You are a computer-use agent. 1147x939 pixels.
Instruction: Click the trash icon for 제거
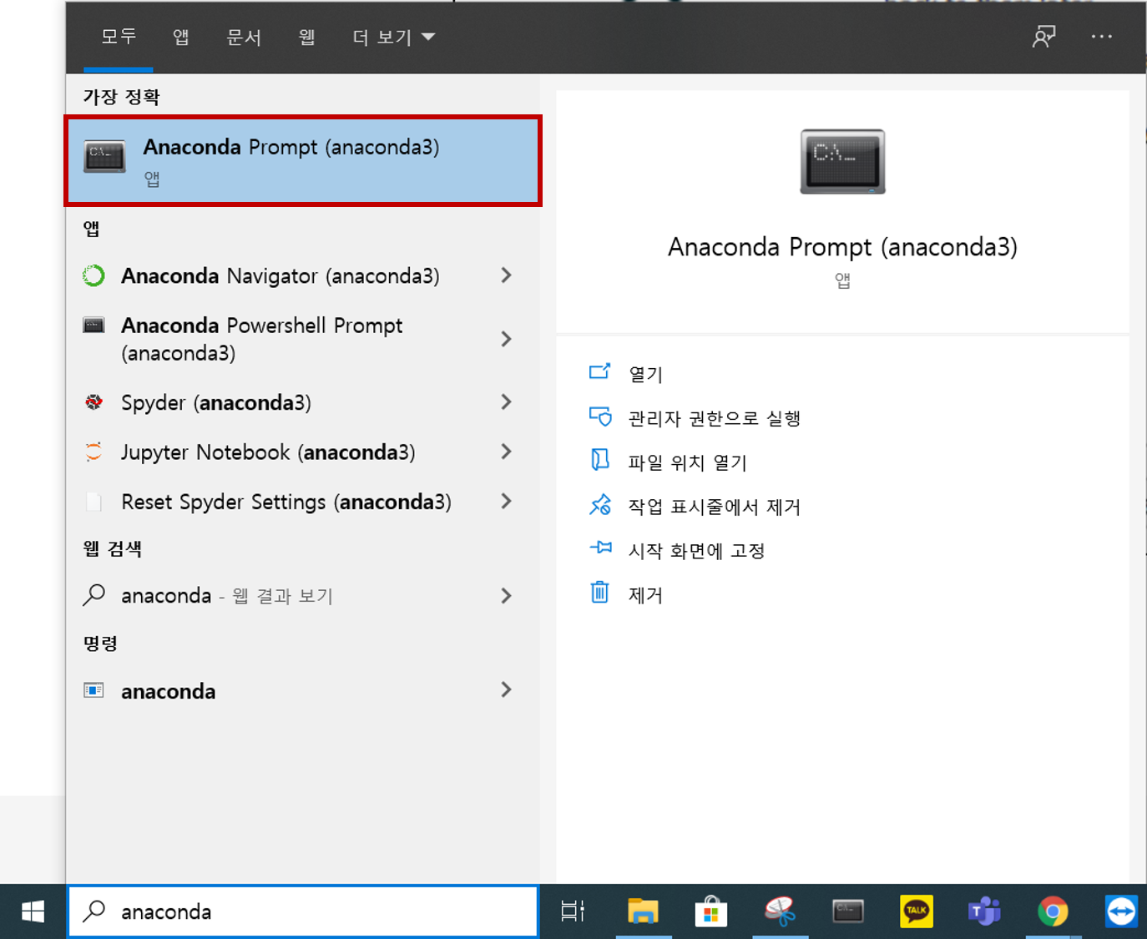pos(599,593)
